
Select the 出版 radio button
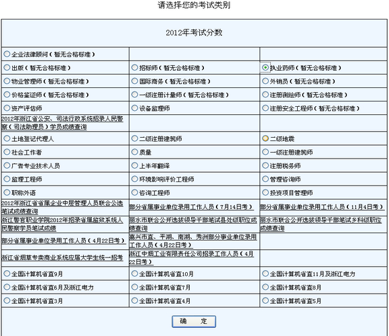[7, 67]
